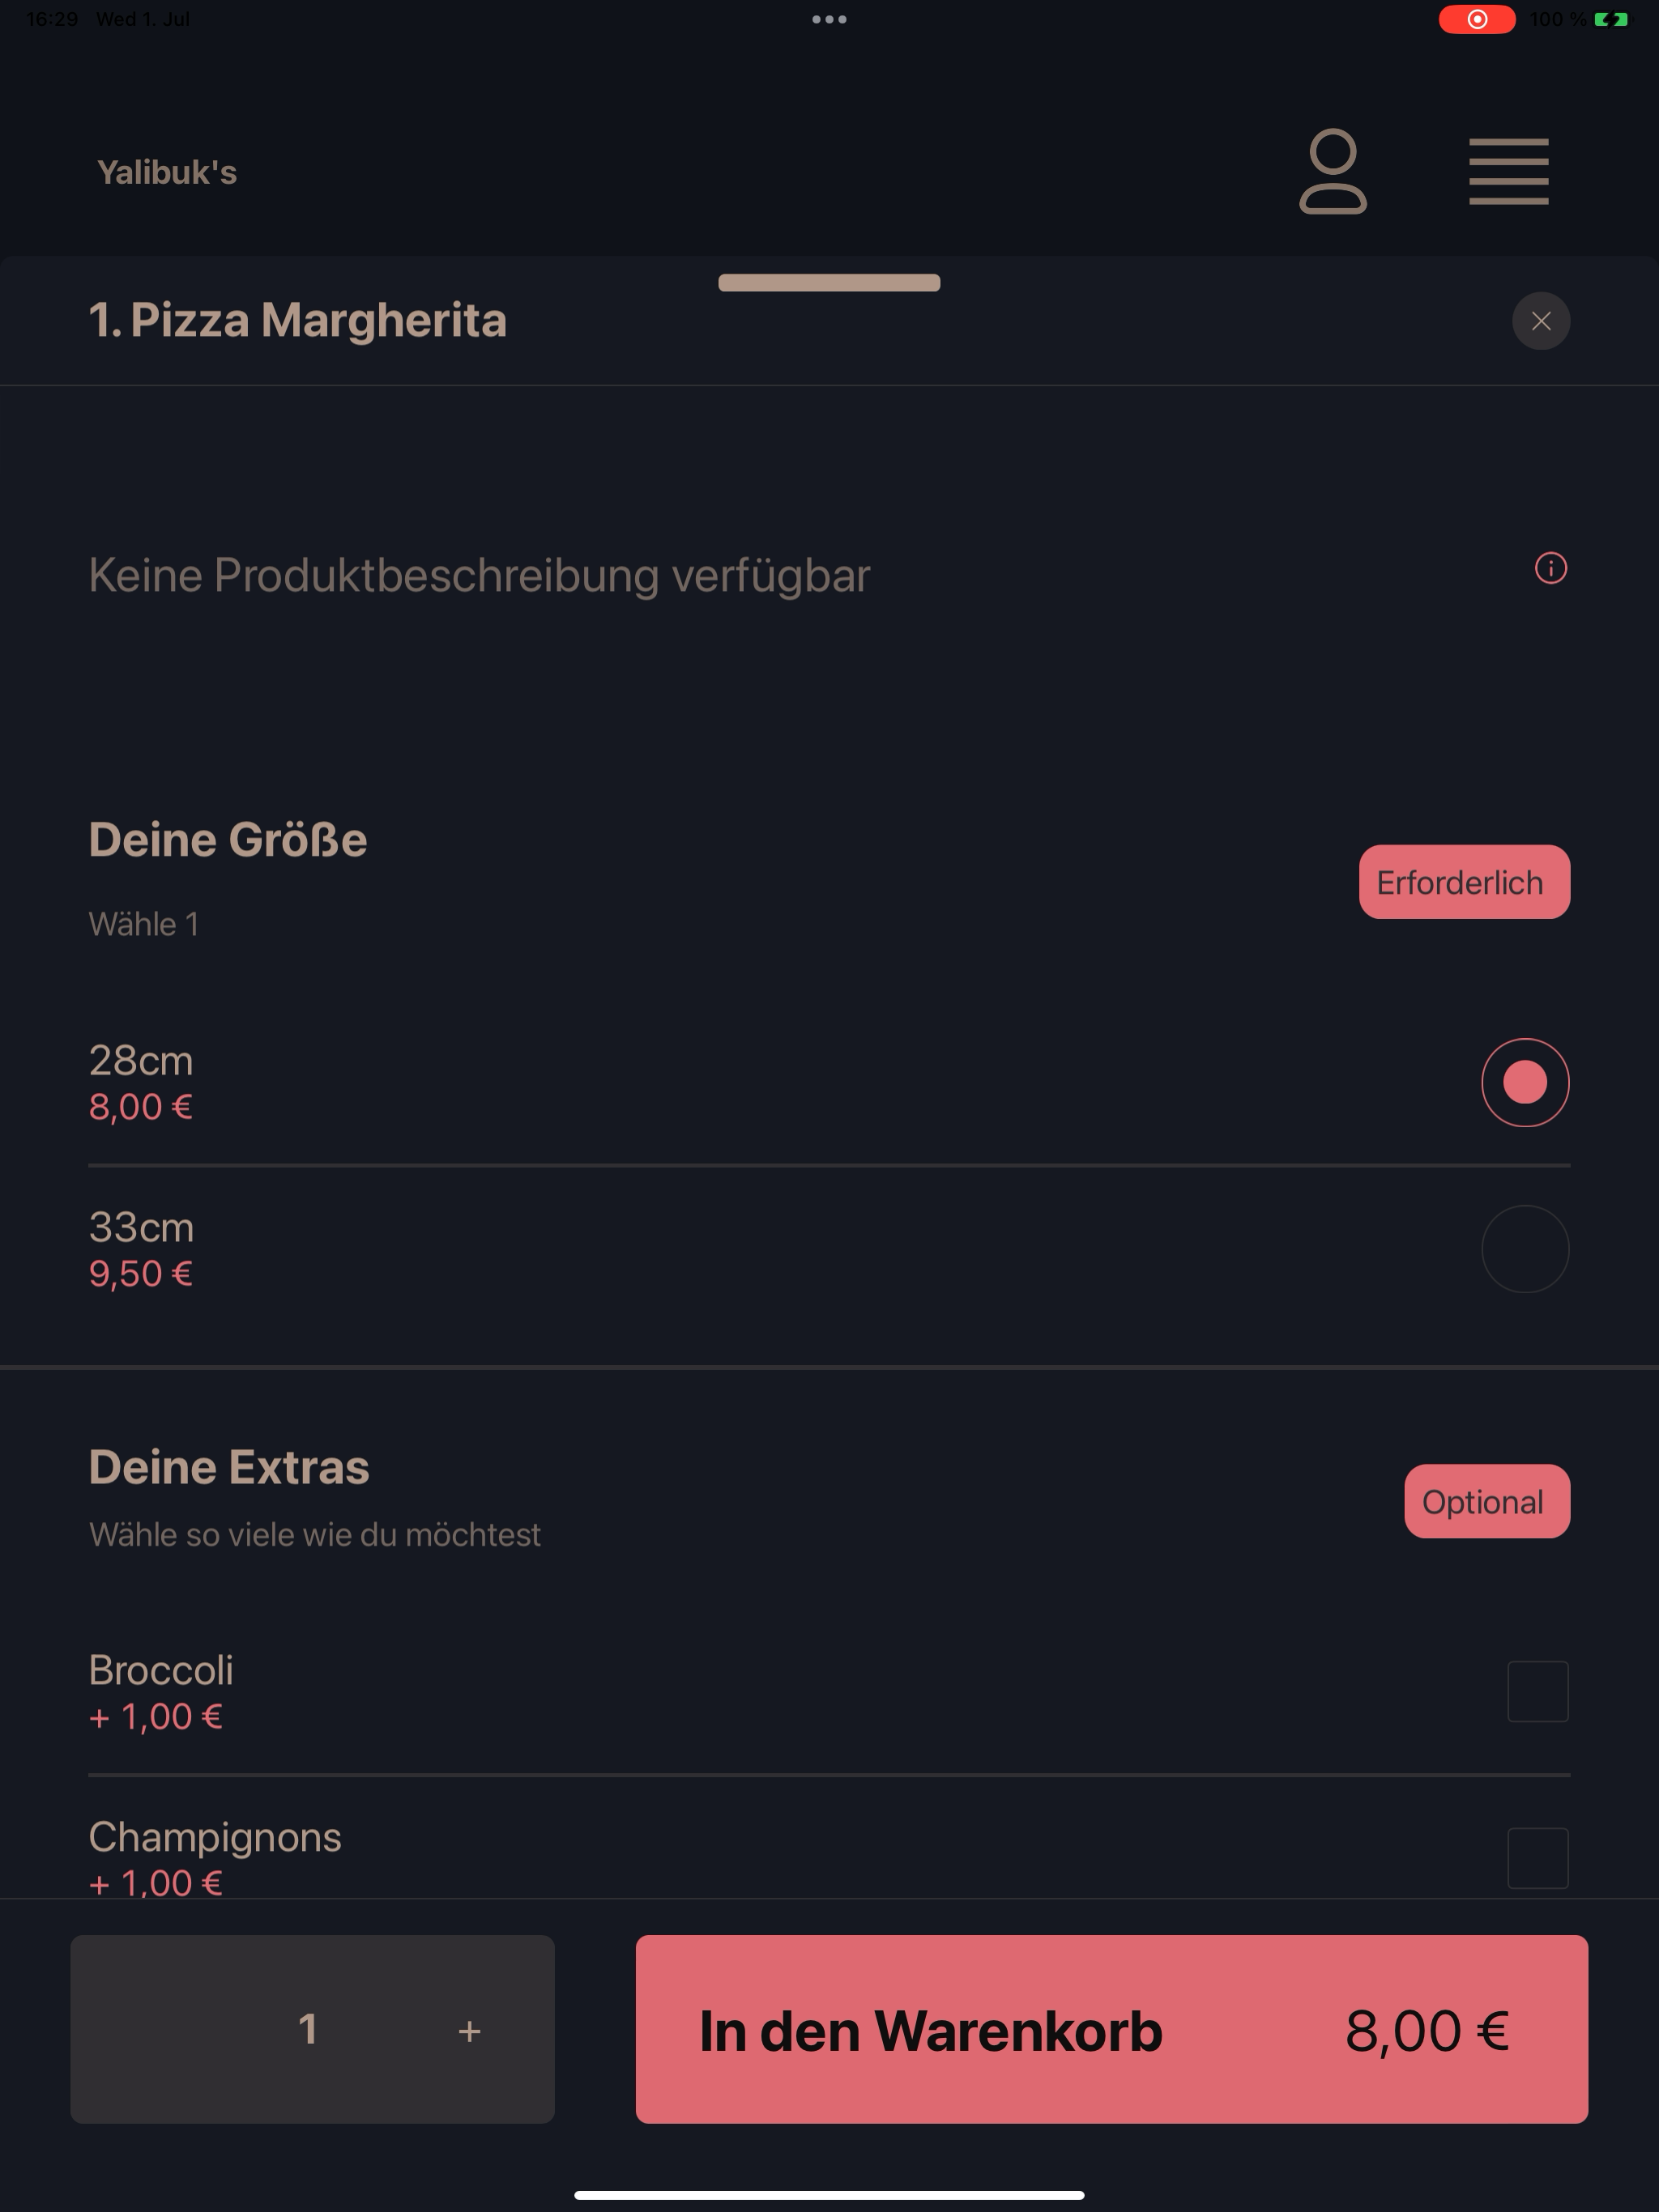Select the 33cm size radio button
1659x2212 pixels.
1525,1249
